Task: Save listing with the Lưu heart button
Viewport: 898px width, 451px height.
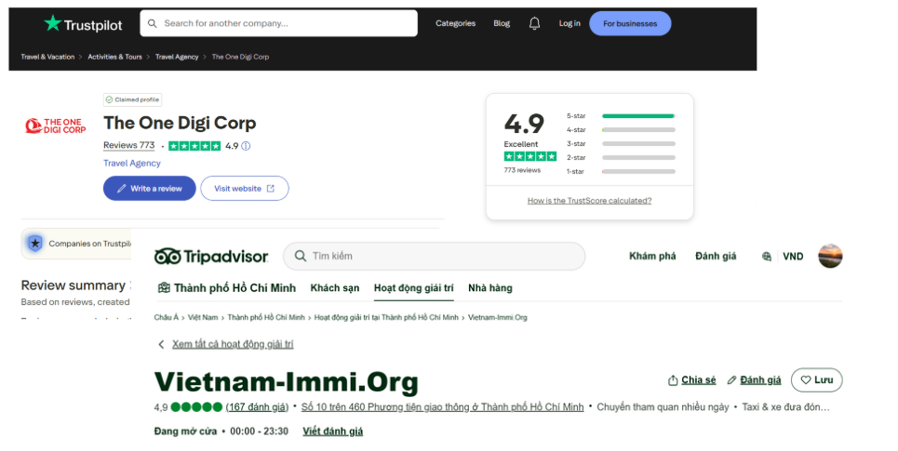Action: click(816, 380)
